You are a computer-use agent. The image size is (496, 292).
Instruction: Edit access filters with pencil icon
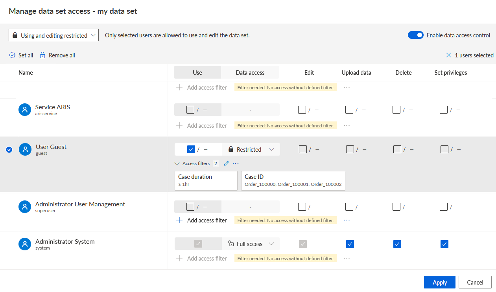(226, 163)
